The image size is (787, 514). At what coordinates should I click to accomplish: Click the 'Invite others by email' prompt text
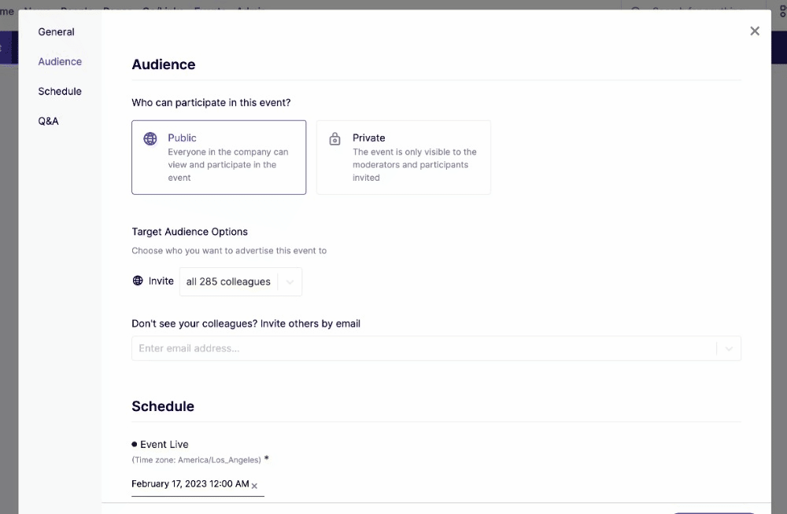310,324
